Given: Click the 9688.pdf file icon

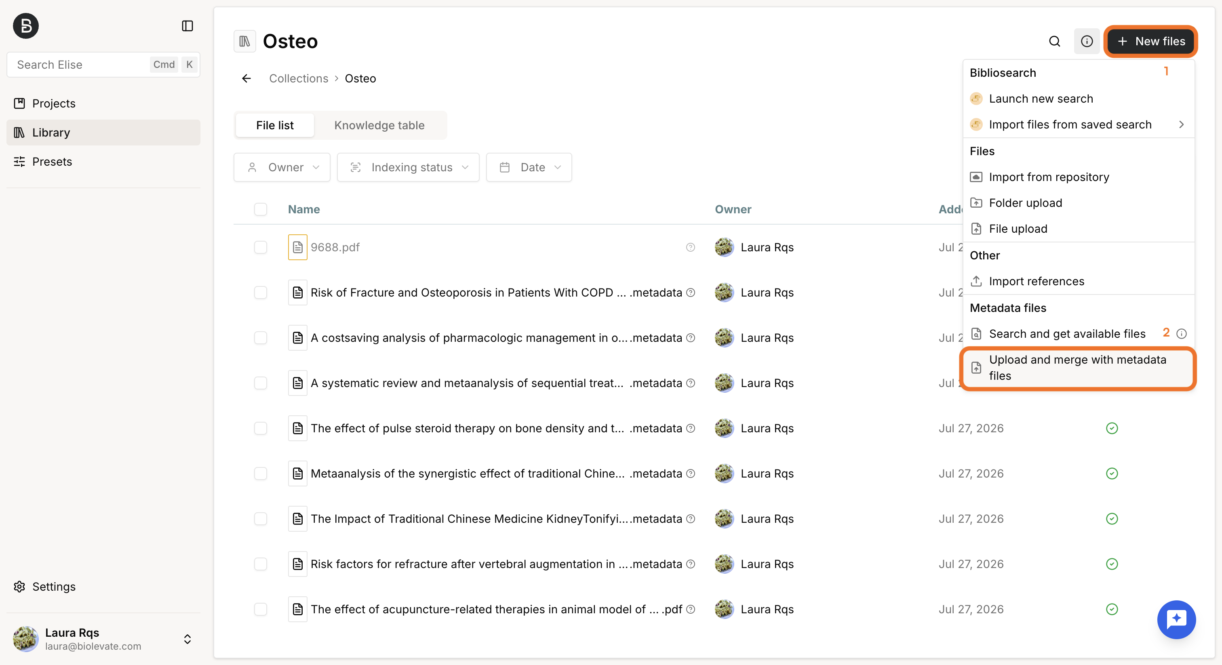Looking at the screenshot, I should pyautogui.click(x=297, y=247).
